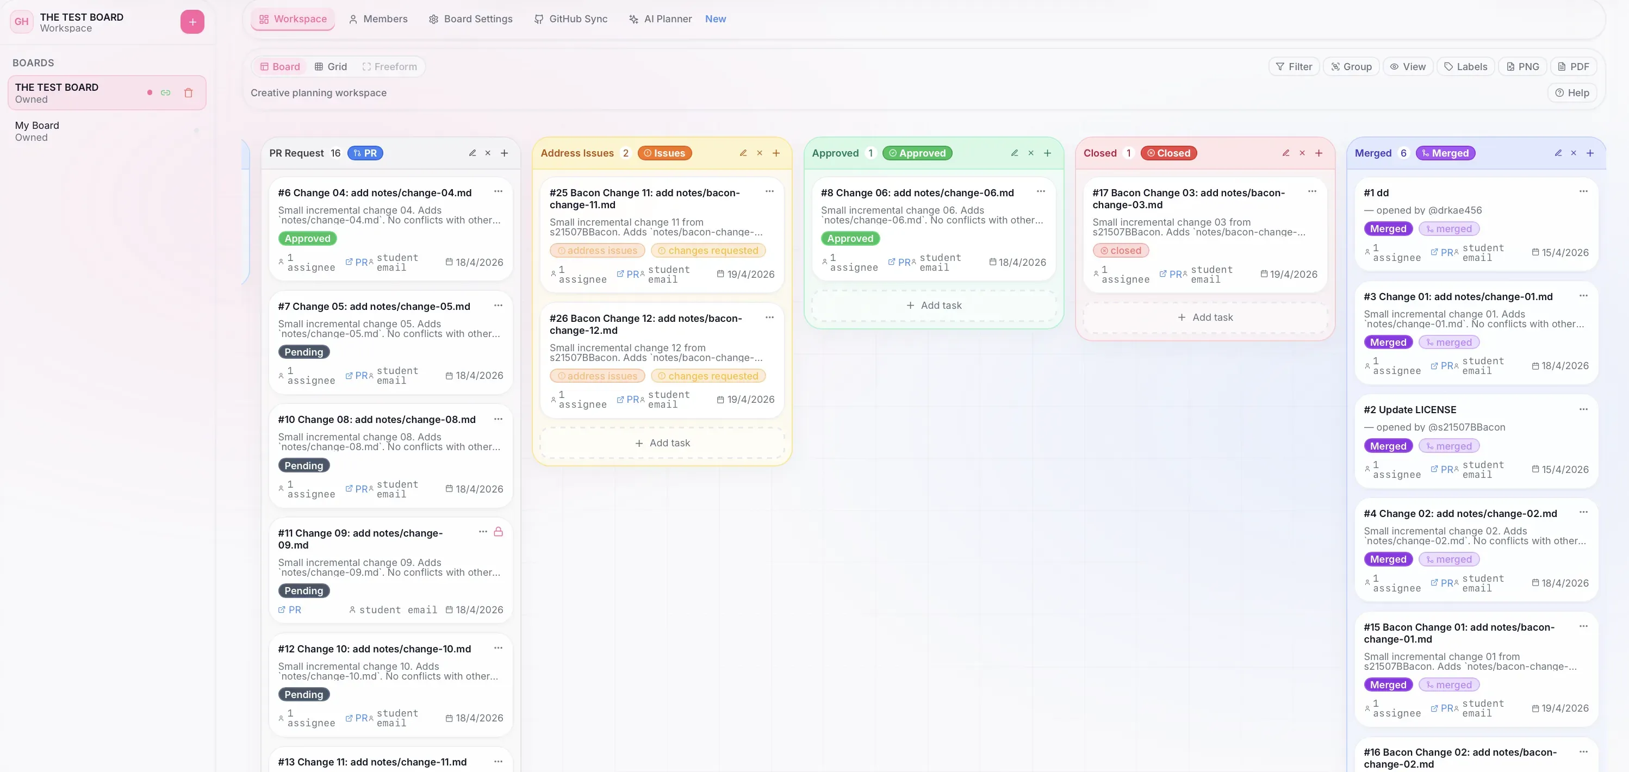Remove the Closed column with X icon
Screen dimensions: 1629x772
pos(1302,153)
